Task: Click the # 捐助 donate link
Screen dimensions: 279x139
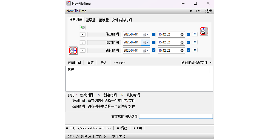Action: coord(122,128)
